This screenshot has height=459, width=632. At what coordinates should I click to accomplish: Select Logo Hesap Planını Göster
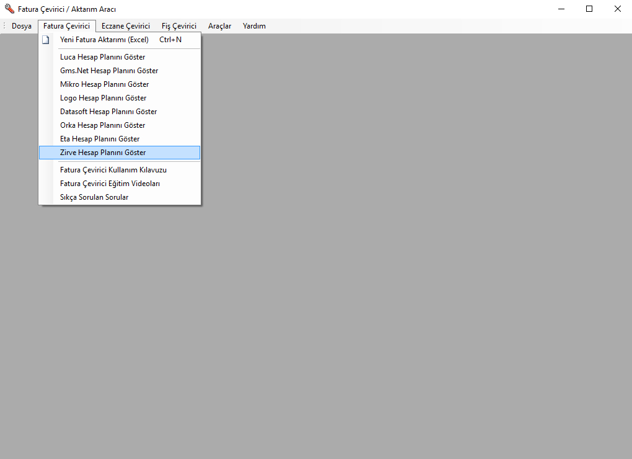click(120, 99)
